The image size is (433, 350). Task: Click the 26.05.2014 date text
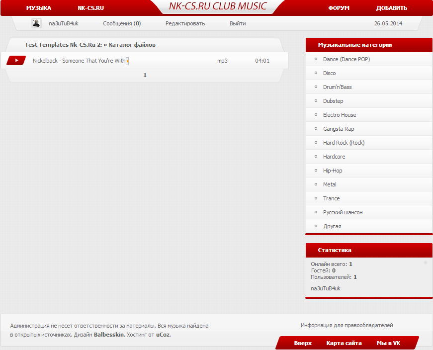click(388, 23)
